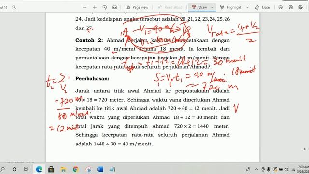
Task: Save the PDF document
Action: 291,7
